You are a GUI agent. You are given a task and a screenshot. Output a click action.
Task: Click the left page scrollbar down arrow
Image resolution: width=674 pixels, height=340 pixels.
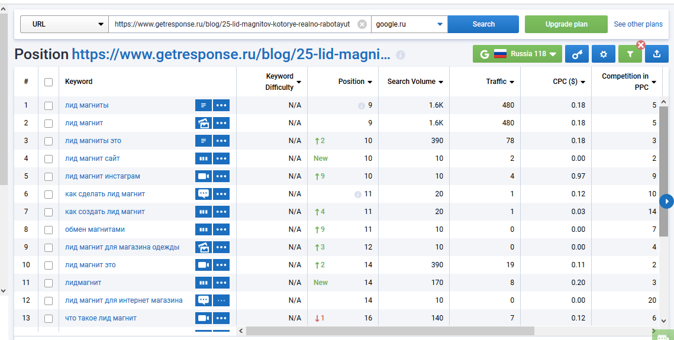tap(4, 291)
